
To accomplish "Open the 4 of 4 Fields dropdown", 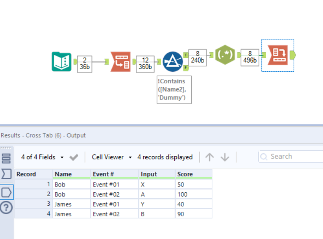I will (x=42, y=157).
